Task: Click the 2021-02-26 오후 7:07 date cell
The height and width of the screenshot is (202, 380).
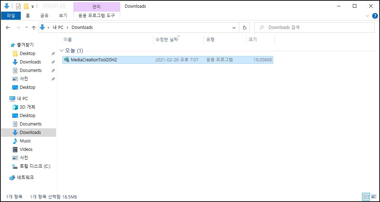Action: click(177, 60)
